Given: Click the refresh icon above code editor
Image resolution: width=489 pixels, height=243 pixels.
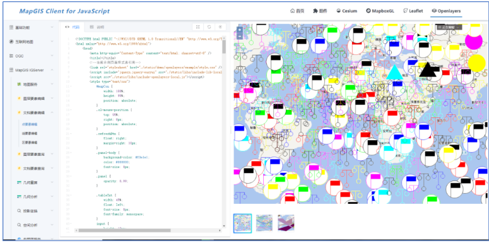Looking at the screenshot, I should pyautogui.click(x=209, y=27).
